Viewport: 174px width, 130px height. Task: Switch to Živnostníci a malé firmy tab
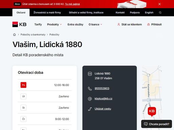click(47, 13)
